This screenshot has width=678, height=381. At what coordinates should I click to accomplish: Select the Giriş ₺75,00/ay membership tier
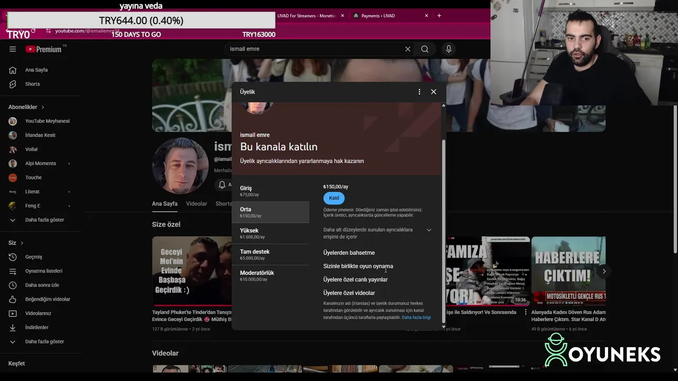pyautogui.click(x=270, y=191)
